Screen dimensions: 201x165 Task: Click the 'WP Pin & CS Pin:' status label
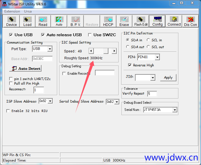(x=17, y=155)
